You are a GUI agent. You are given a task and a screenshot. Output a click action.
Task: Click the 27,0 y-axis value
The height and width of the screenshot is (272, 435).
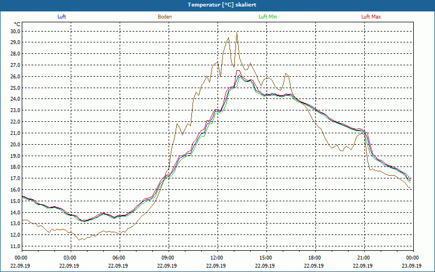[x=16, y=65]
